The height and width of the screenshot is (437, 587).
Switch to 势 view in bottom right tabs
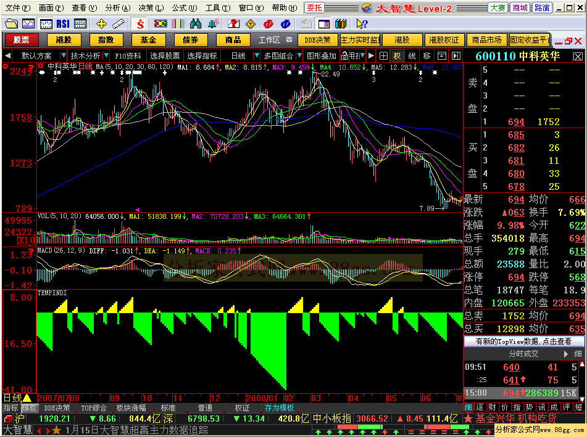(x=530, y=407)
